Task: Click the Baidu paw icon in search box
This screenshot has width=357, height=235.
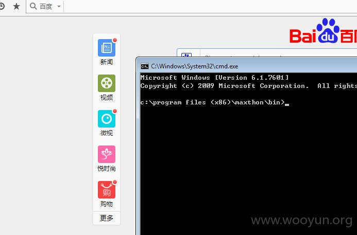Action: pos(186,55)
